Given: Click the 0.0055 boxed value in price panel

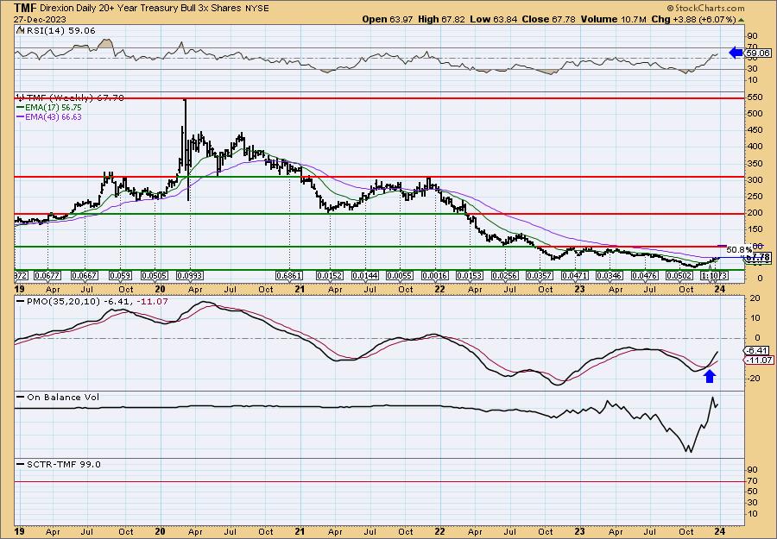Looking at the screenshot, I should (400, 275).
